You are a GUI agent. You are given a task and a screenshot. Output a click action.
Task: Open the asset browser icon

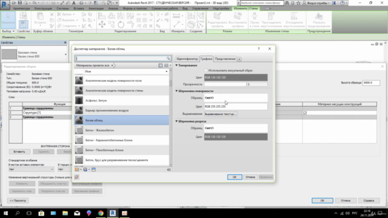[x=93, y=170]
